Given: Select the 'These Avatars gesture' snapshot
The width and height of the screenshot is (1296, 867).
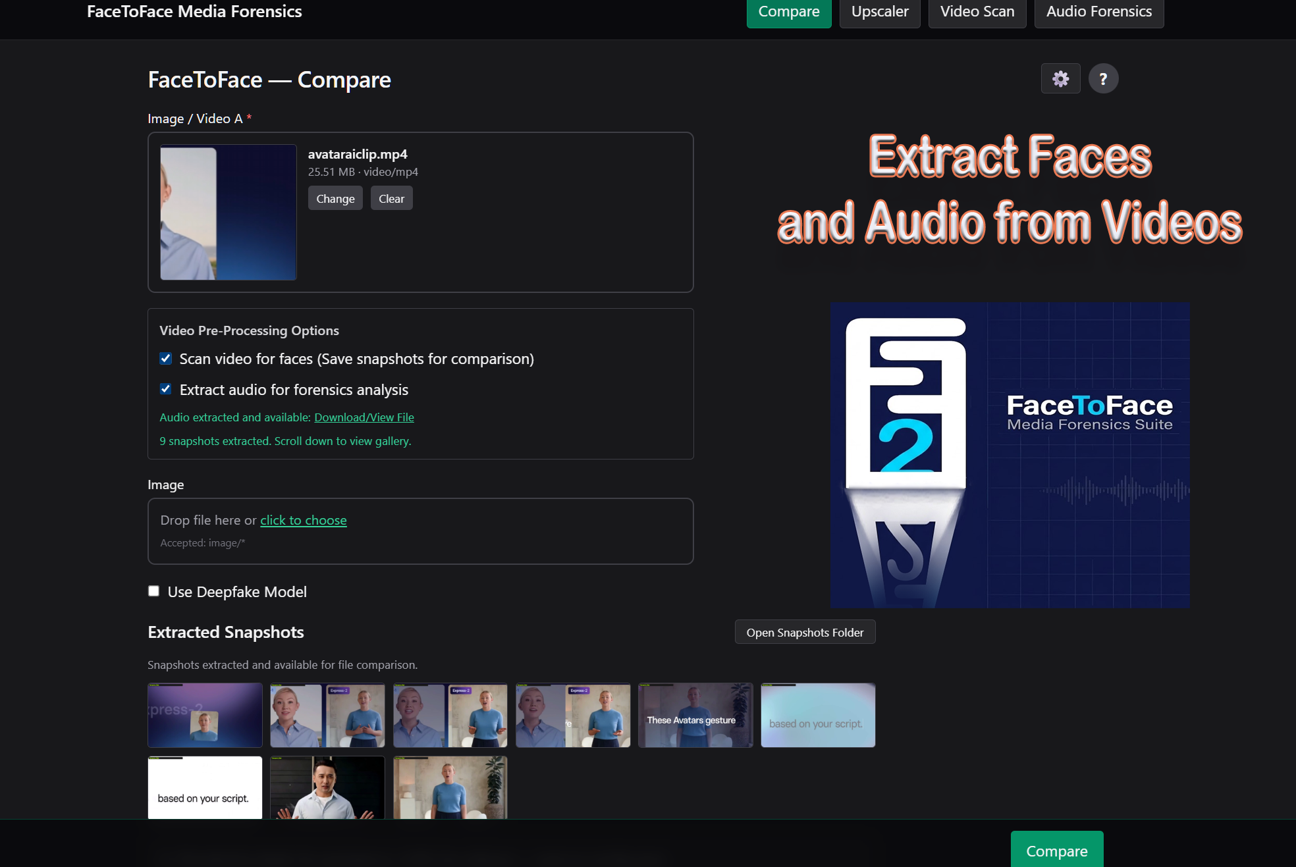Looking at the screenshot, I should click(x=695, y=715).
